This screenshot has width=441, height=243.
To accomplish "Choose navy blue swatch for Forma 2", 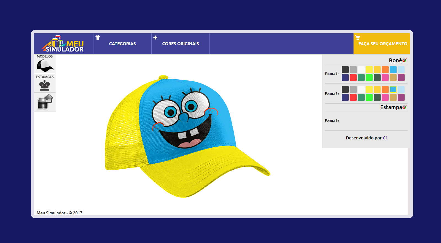I will [x=345, y=97].
